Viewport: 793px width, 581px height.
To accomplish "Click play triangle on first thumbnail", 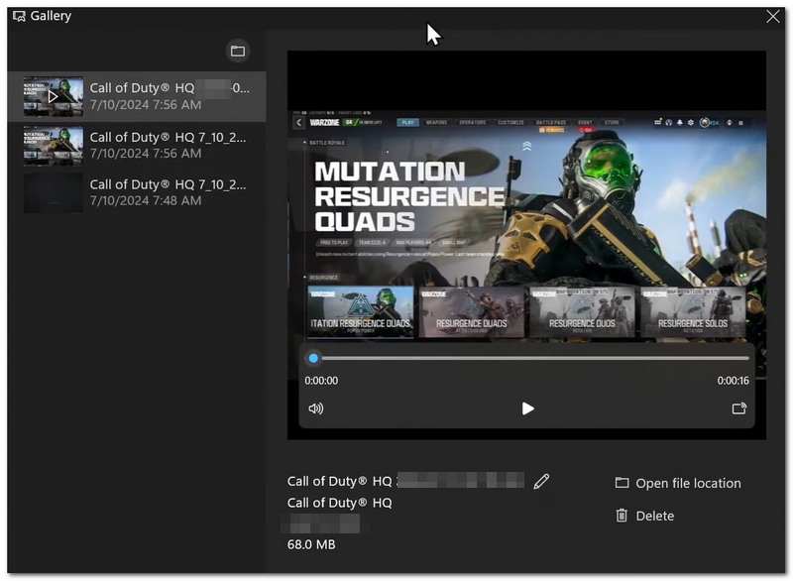I will [x=53, y=96].
